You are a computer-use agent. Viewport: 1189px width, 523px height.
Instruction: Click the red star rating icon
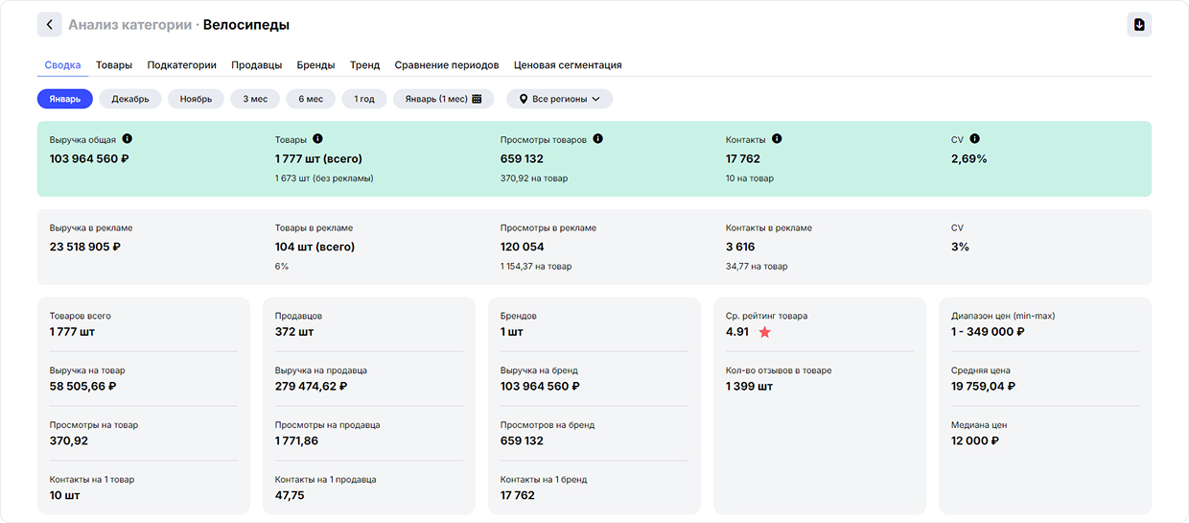click(x=764, y=332)
